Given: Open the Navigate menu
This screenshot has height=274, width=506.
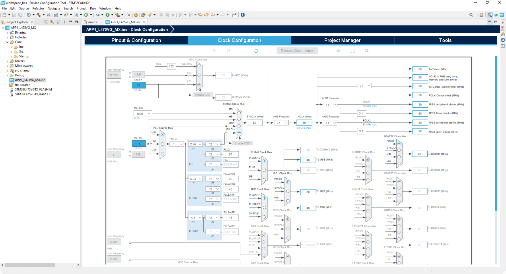Looking at the screenshot, I should [x=54, y=9].
